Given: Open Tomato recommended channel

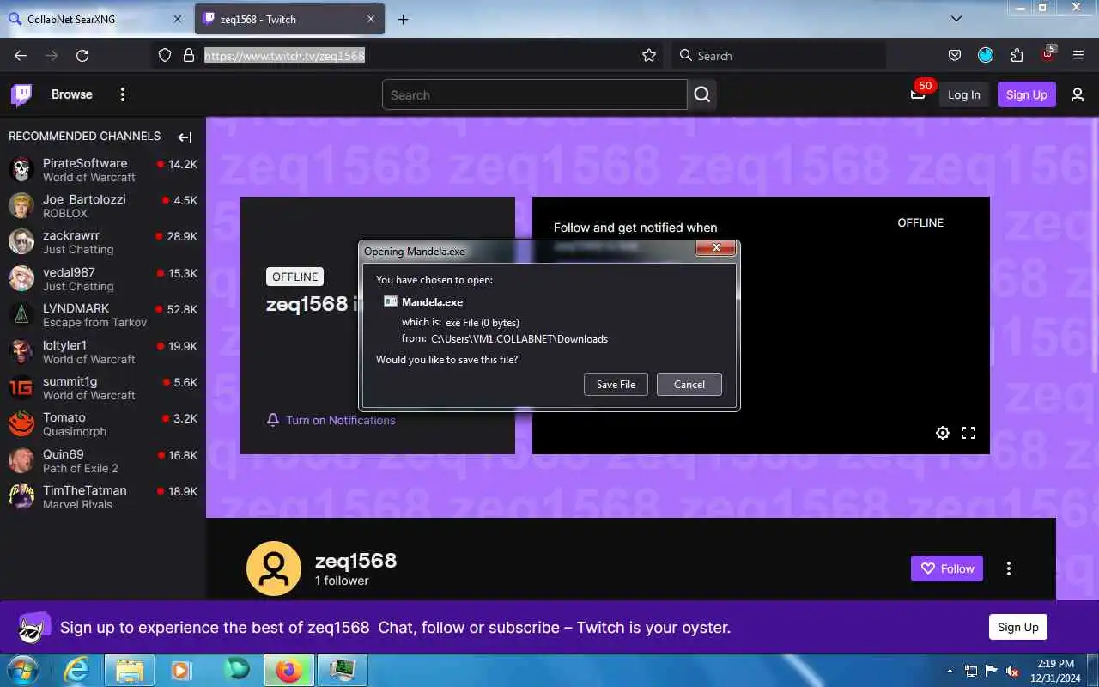Looking at the screenshot, I should coord(103,423).
